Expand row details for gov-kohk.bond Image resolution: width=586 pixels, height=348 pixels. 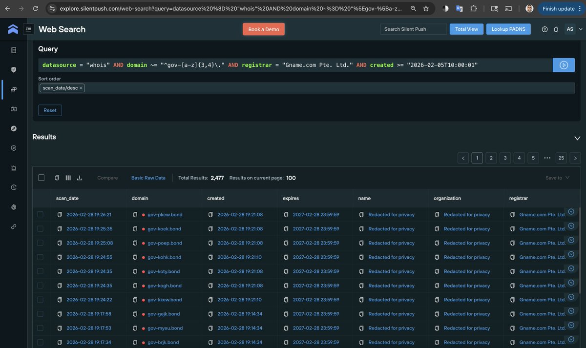point(571,254)
